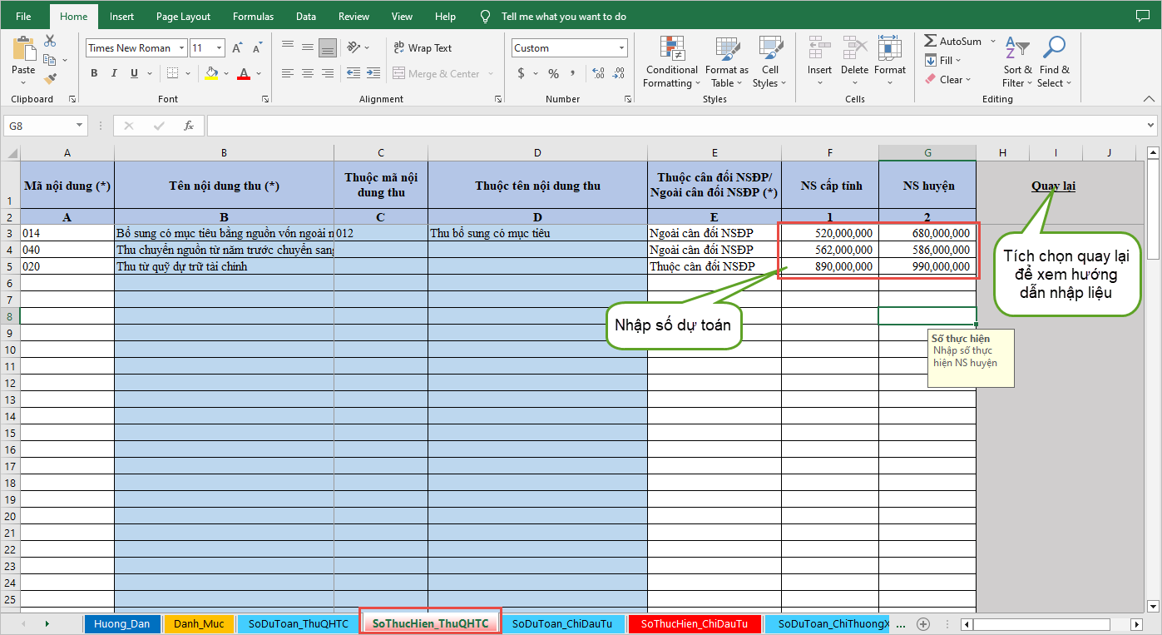Switch to SoDuToan_ThuQHTC sheet tab
The image size is (1162, 635).
[298, 623]
